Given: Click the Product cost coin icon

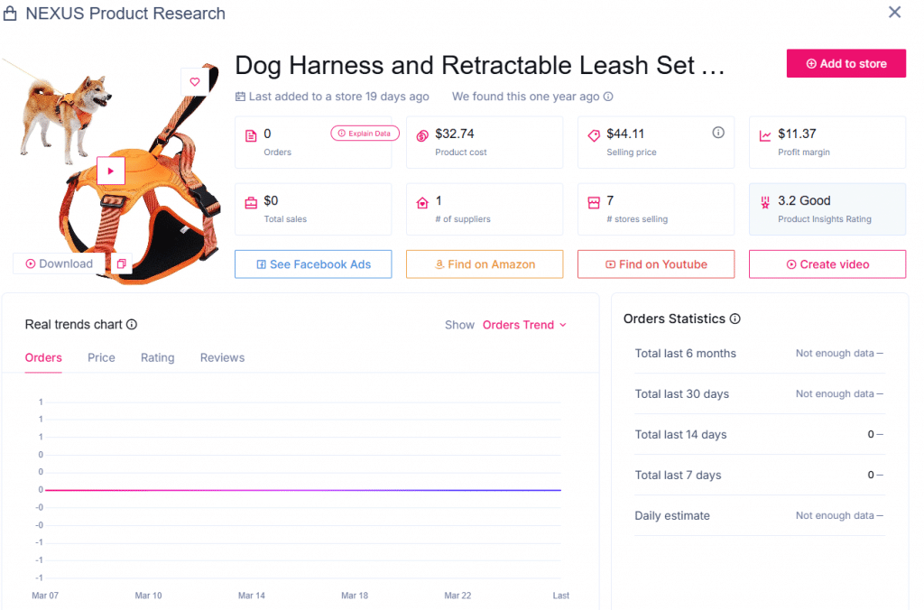Looking at the screenshot, I should (x=422, y=137).
